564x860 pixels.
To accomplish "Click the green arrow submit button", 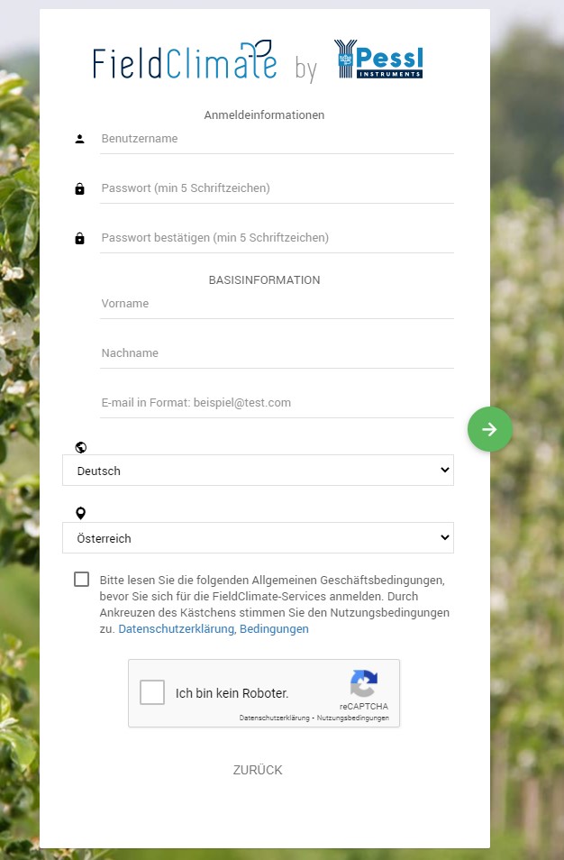I will coord(489,429).
